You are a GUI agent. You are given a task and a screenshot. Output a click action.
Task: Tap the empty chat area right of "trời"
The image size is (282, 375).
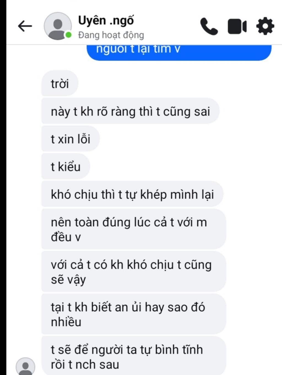tap(179, 83)
